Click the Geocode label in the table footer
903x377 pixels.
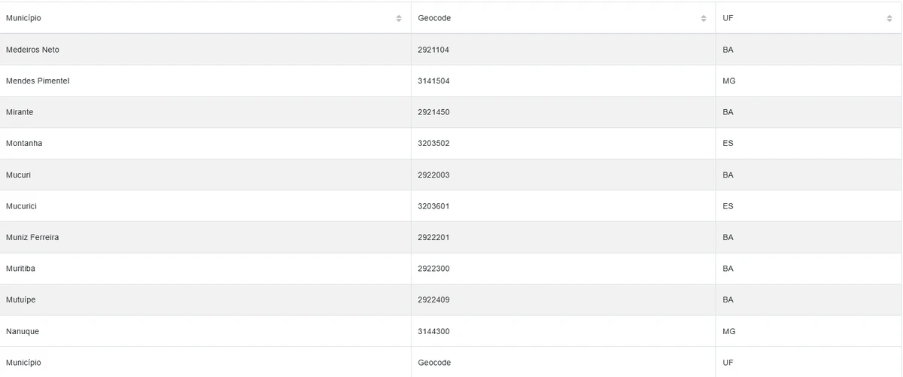[434, 363]
